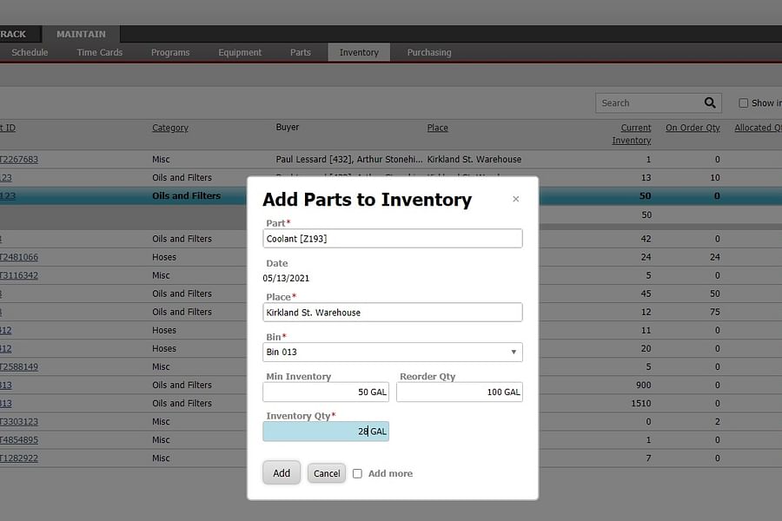Image resolution: width=782 pixels, height=521 pixels.
Task: Select the Parts tab
Action: point(300,52)
